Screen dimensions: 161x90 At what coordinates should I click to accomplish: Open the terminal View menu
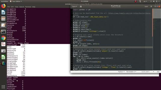click(x=17, y=7)
